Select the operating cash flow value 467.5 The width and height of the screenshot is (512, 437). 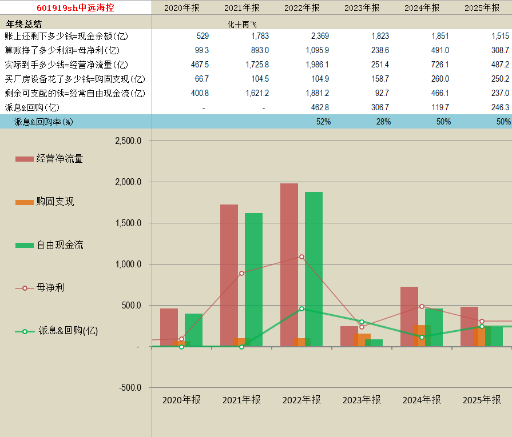tap(200, 65)
